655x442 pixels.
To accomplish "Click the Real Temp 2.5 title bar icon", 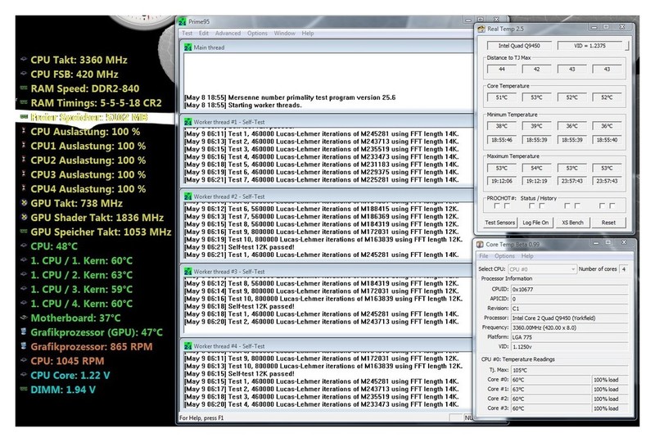I will pyautogui.click(x=481, y=29).
